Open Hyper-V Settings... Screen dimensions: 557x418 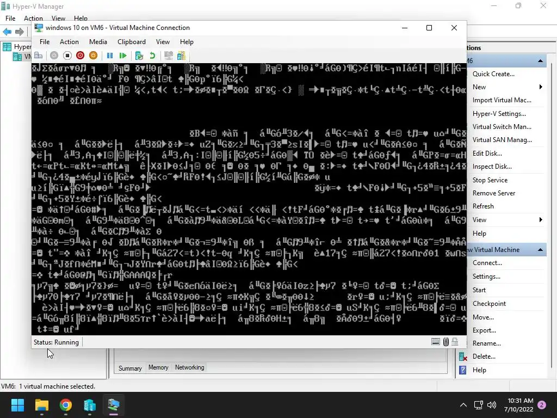pyautogui.click(x=499, y=114)
